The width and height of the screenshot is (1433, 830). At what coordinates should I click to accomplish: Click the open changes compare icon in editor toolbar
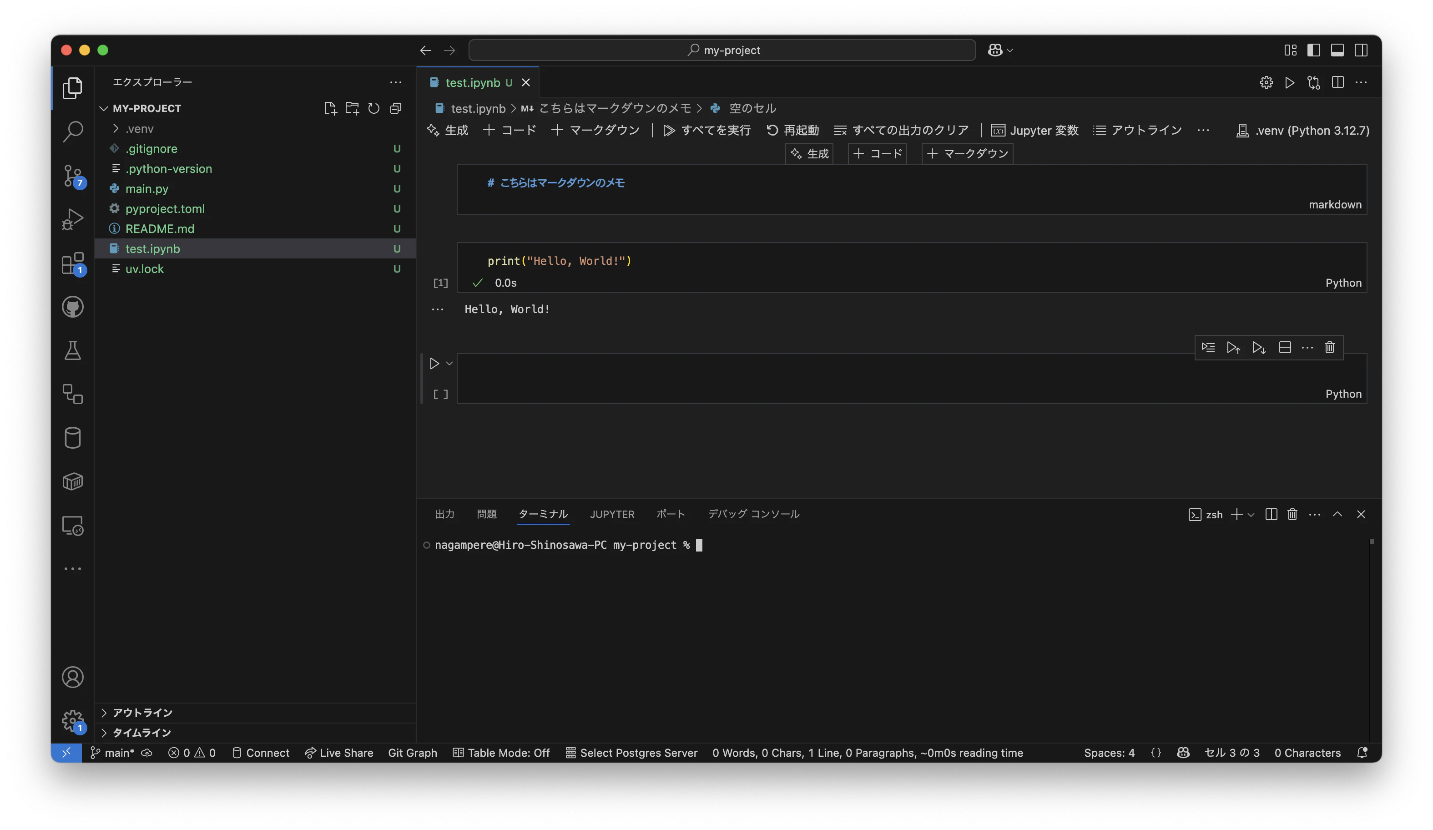click(1314, 82)
